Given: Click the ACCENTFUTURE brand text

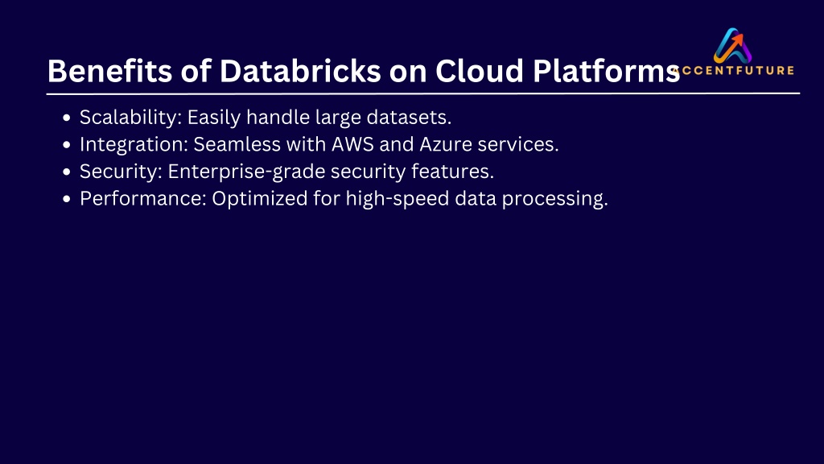Looking at the screenshot, I should tap(734, 71).
